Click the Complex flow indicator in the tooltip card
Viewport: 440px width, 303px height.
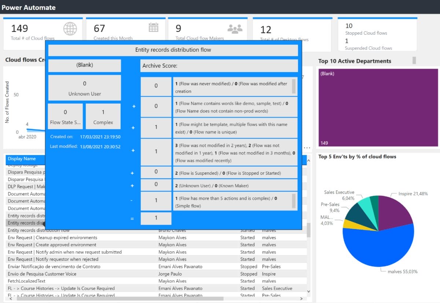point(103,116)
